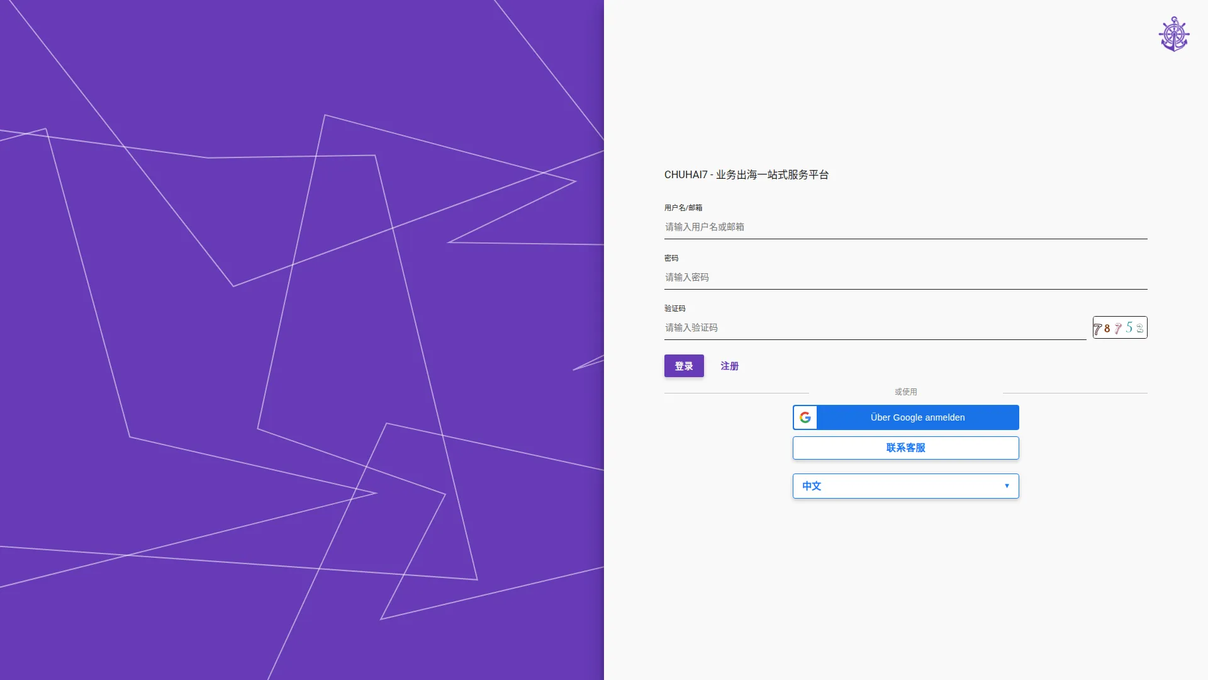Click the 联系客服 contact support button
The width and height of the screenshot is (1208, 680).
(x=906, y=448)
